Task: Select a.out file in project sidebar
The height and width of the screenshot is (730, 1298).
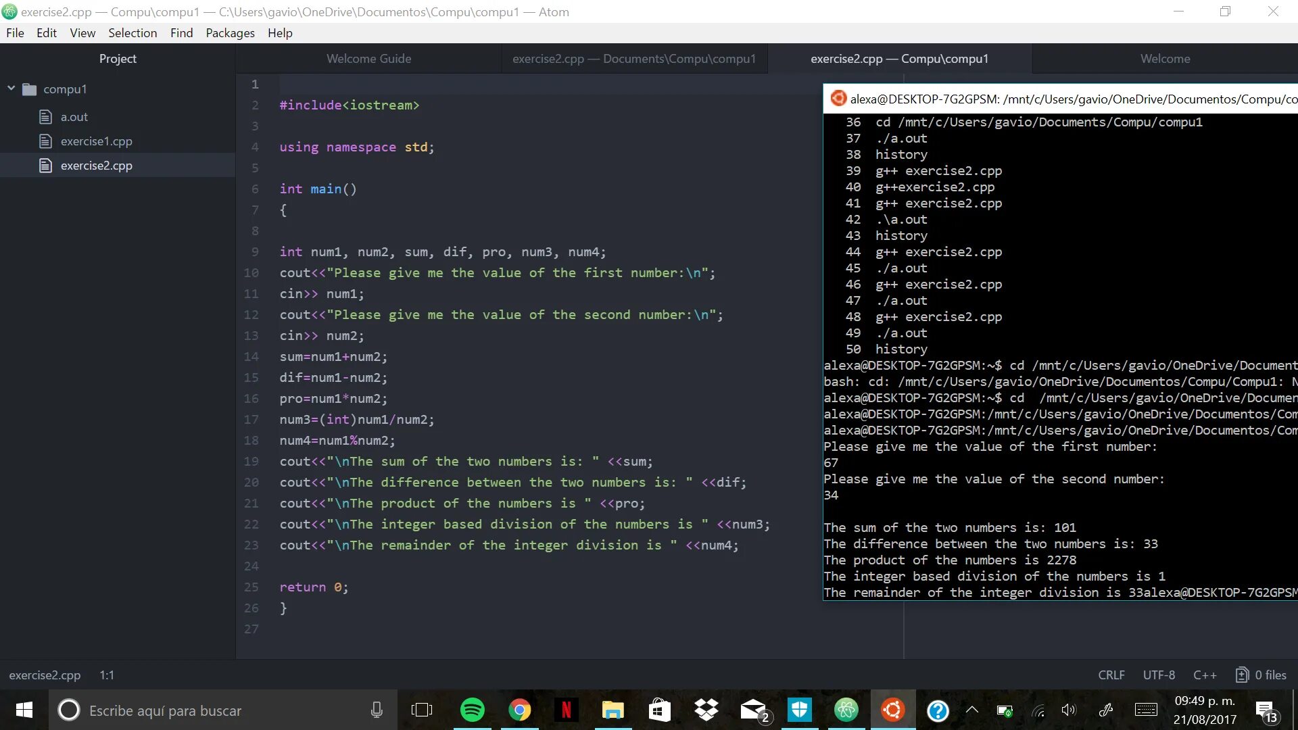Action: tap(74, 116)
